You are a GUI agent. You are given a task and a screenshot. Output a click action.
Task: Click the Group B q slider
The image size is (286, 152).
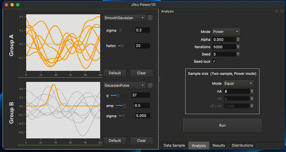[x=120, y=95]
